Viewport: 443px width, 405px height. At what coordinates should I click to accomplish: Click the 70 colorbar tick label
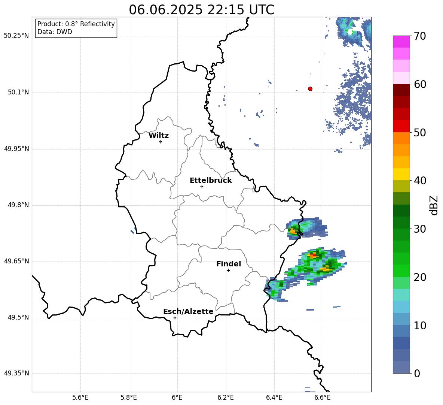click(420, 36)
